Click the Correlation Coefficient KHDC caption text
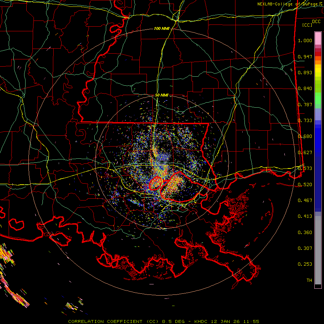 coord(163,321)
